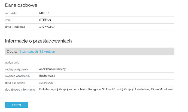Click the value obóz koncentracyjny
188x112 pixels.
click(52, 69)
